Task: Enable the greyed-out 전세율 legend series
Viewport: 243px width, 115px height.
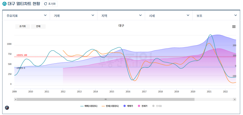Action: [x=157, y=106]
